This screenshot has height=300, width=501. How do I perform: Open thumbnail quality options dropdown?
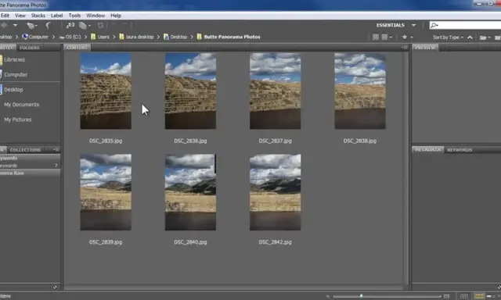click(x=387, y=37)
